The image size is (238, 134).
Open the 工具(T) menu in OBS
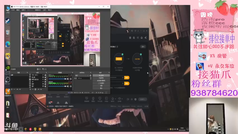tap(44, 10)
